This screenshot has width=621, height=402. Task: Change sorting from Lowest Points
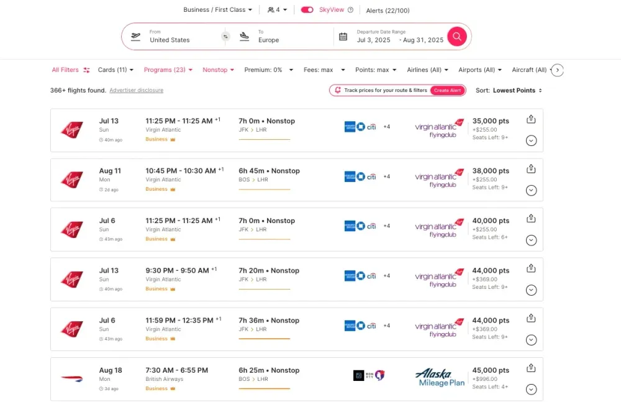(x=517, y=91)
